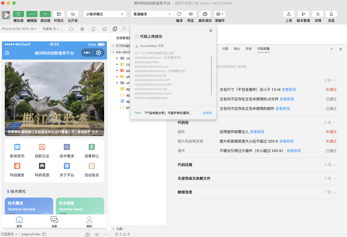The height and width of the screenshot is (237, 347).
Task: Open 查看教程 link for 主包尺寸
Action: point(289,90)
